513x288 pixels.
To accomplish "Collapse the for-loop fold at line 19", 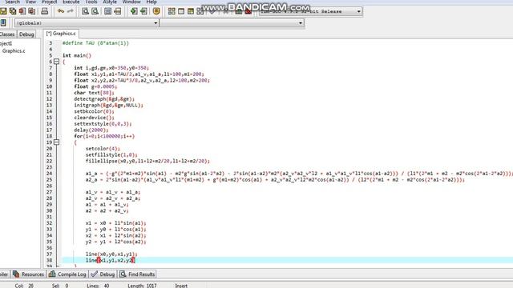I will [x=57, y=142].
